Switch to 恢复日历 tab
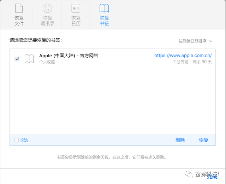 pyautogui.click(x=76, y=15)
